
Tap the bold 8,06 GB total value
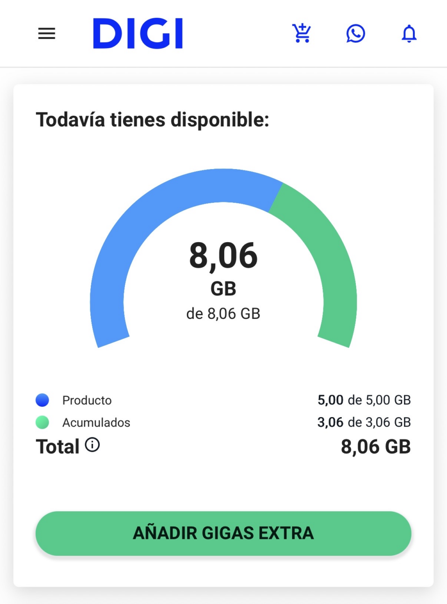[x=376, y=447]
